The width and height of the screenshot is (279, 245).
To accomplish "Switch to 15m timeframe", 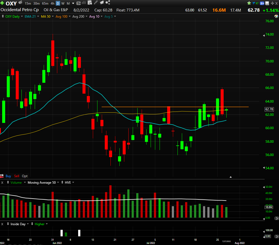I will click(x=28, y=3).
